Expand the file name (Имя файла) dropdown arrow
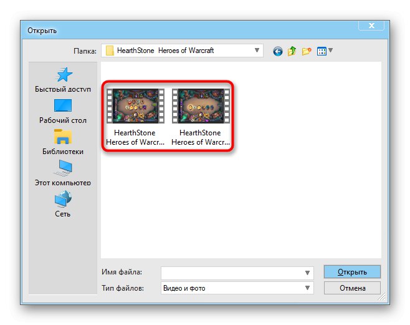Viewport: 410px width, 325px height. click(308, 273)
